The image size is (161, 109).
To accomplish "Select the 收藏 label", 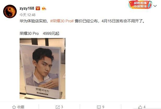I will tap(21, 107).
